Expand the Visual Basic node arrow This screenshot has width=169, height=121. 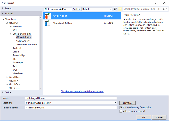(7, 77)
